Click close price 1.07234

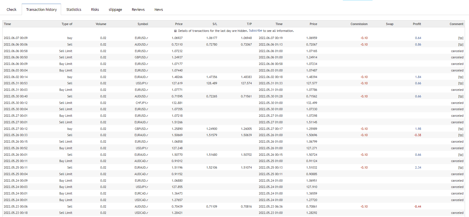pyautogui.click(x=312, y=64)
